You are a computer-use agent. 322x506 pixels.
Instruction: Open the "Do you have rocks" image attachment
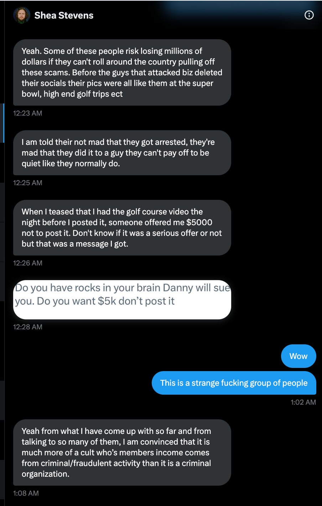coord(122,300)
